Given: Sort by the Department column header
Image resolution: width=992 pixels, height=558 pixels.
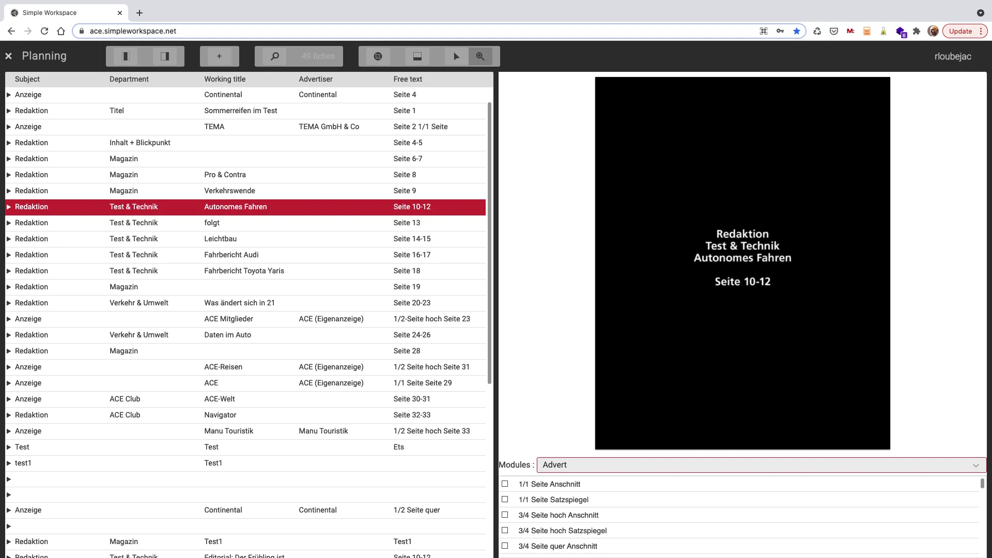Looking at the screenshot, I should click(x=129, y=79).
